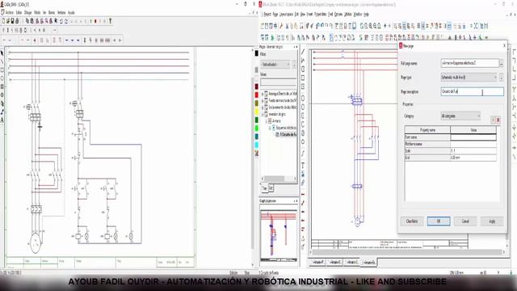Image resolution: width=517 pixels, height=291 pixels.
Task: Pick the olive color swatch in CADe_SIMU
Action: (257, 103)
